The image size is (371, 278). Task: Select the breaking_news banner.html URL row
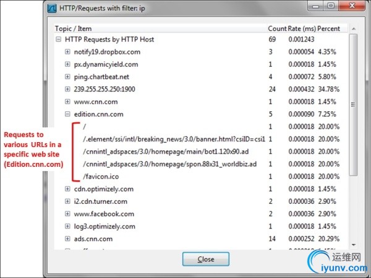(x=201, y=139)
